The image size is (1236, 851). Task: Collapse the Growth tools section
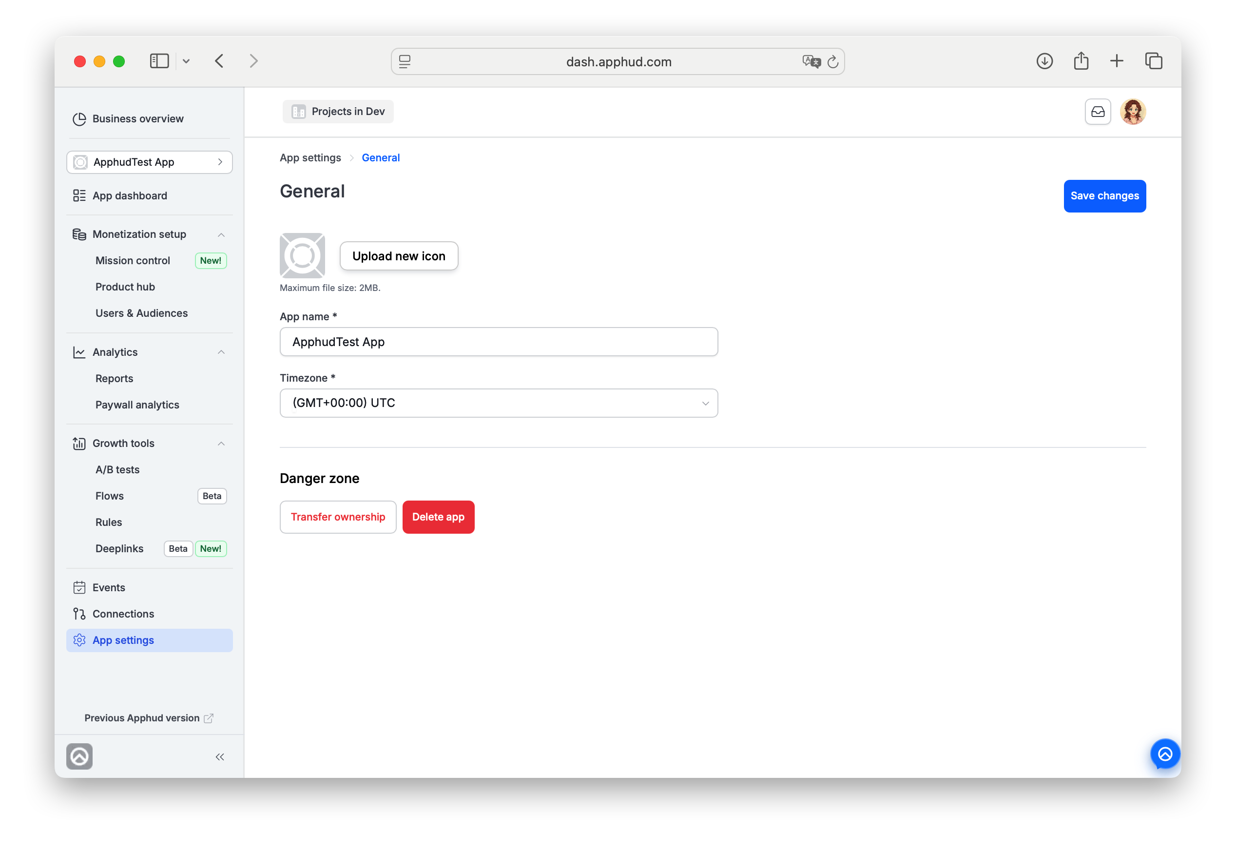[221, 444]
